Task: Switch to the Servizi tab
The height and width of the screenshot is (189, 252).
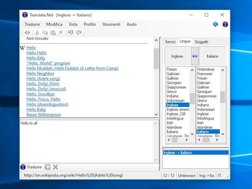Action: (170, 42)
